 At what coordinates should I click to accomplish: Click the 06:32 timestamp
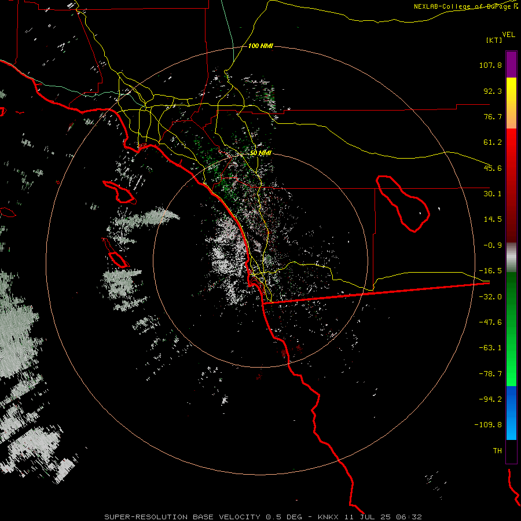click(410, 517)
